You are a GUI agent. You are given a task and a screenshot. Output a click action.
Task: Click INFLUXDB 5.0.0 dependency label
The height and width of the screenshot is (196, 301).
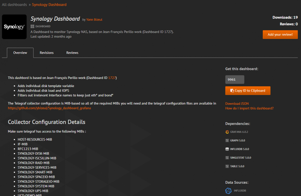(x=239, y=149)
